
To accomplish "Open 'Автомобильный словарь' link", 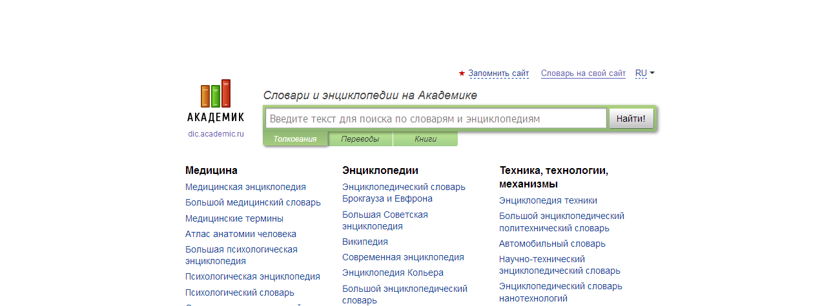I will (552, 244).
